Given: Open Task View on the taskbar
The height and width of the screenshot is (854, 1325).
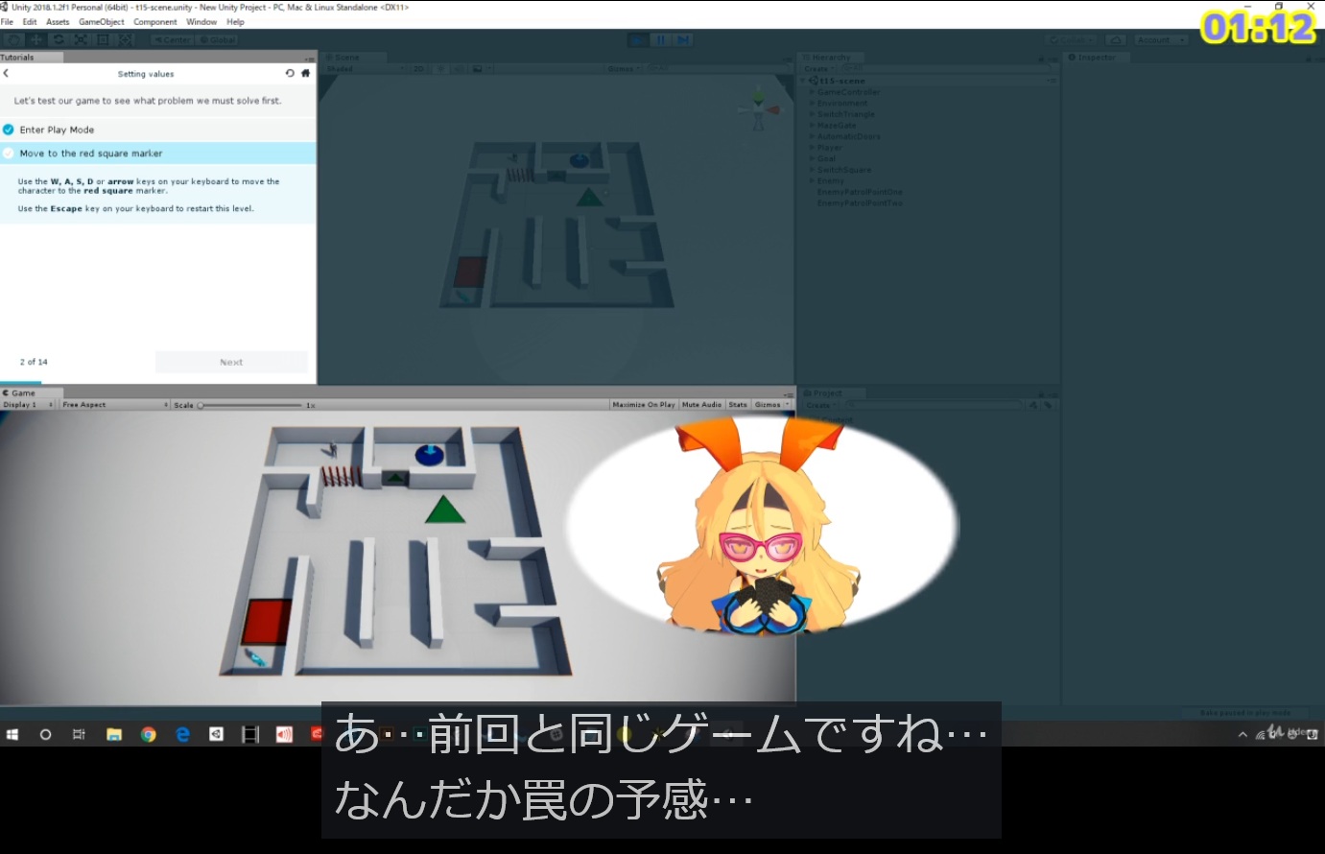Looking at the screenshot, I should pos(79,735).
